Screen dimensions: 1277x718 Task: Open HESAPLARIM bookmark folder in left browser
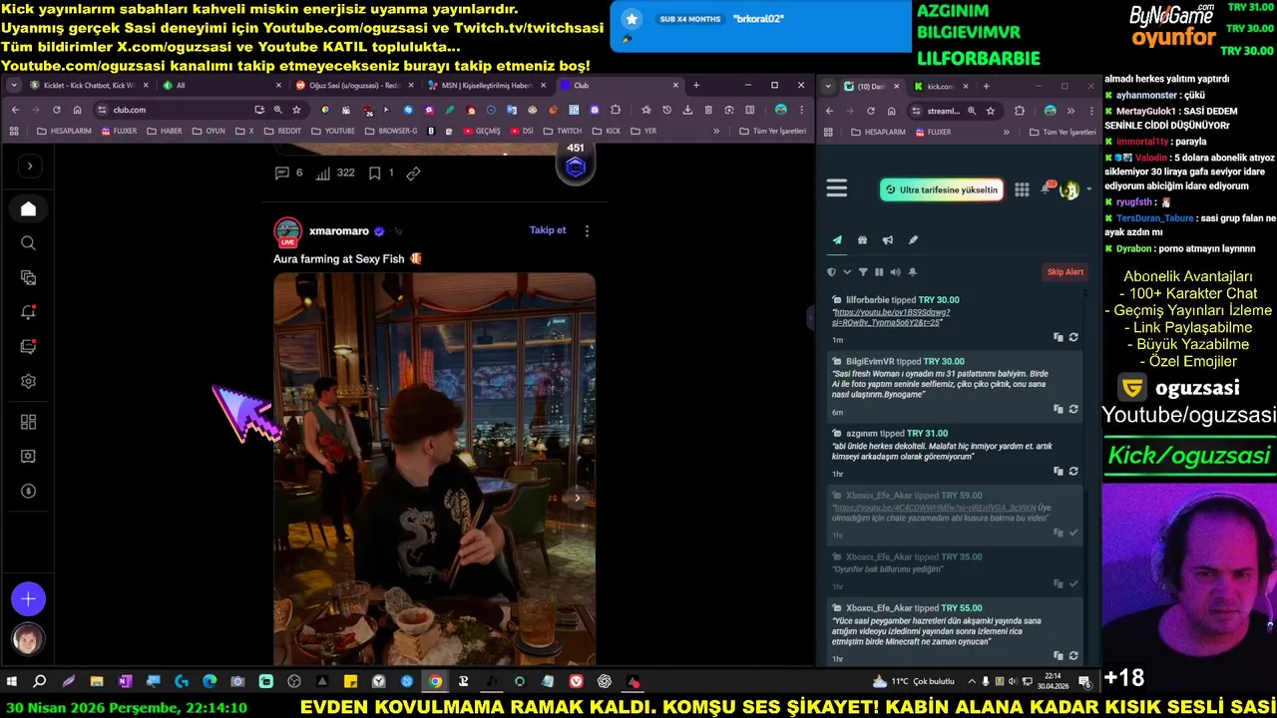pos(65,131)
